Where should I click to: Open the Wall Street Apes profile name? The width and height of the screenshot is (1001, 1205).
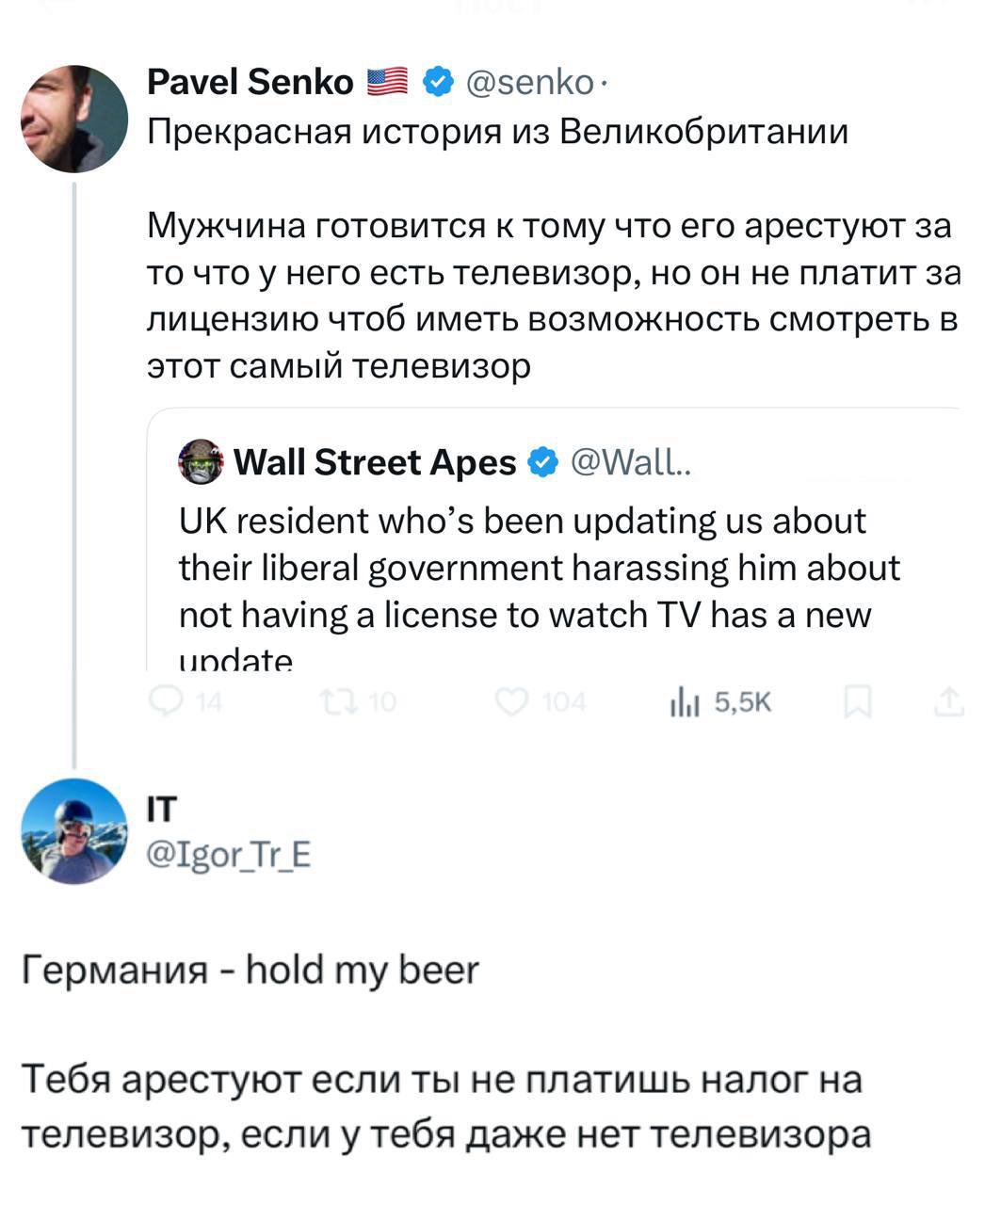point(374,462)
